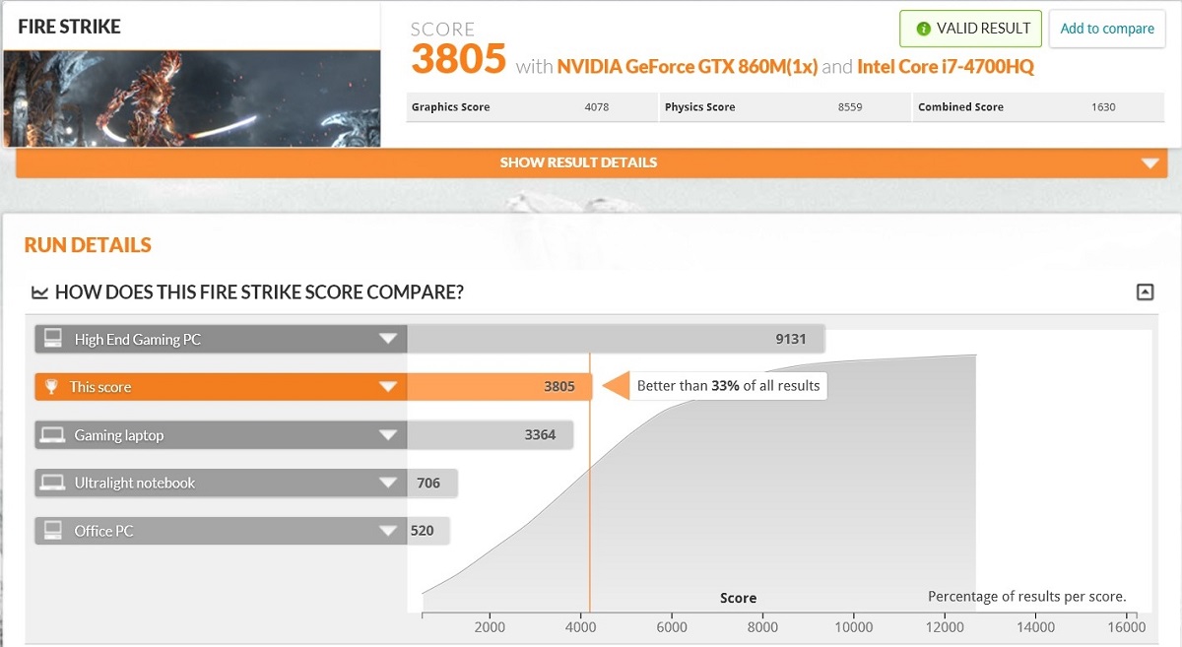1182x647 pixels.
Task: Collapse the score comparison section
Action: (1145, 291)
